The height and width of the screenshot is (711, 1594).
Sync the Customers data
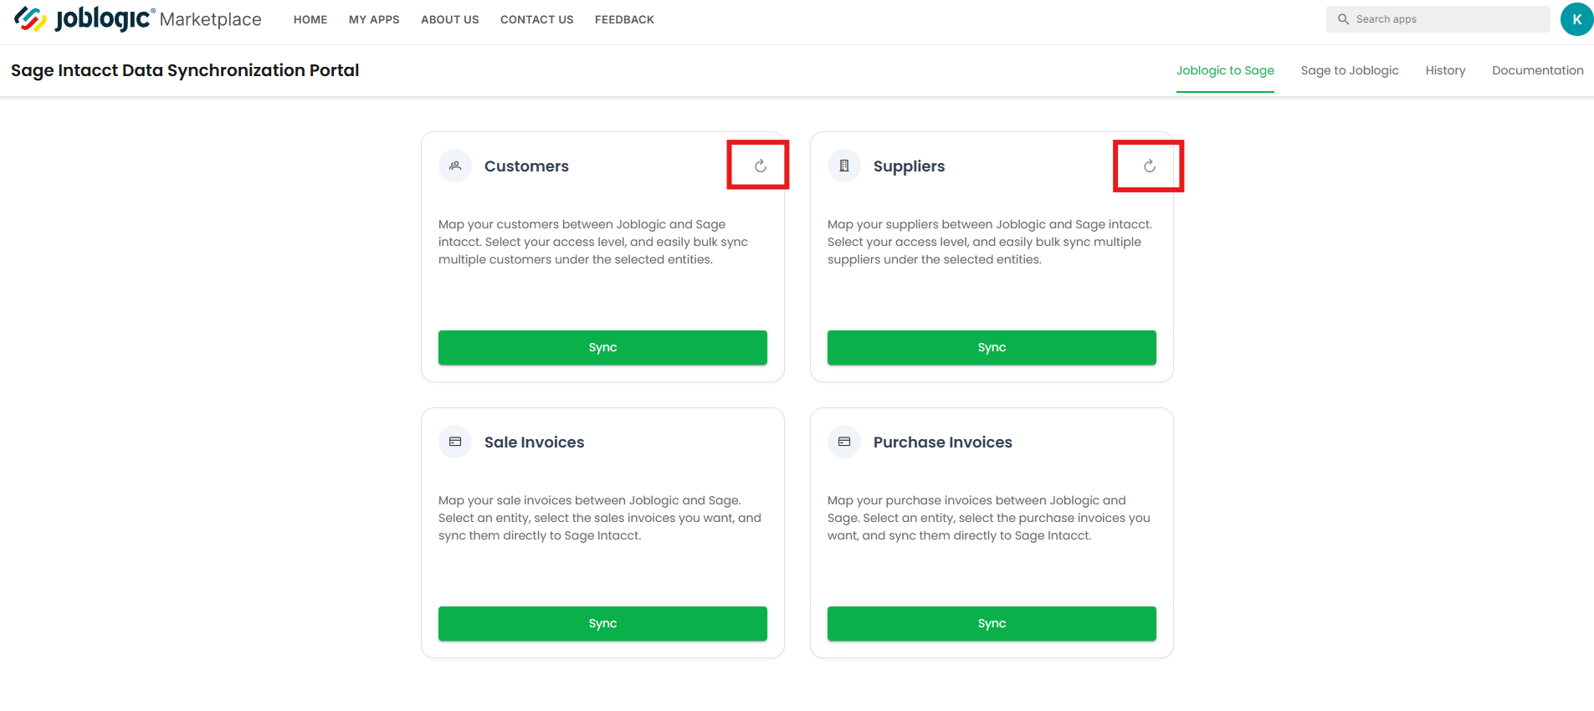(602, 347)
